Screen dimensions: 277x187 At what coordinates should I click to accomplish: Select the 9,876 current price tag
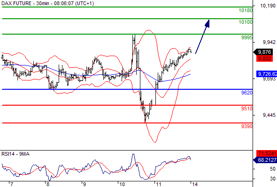(x=263, y=52)
